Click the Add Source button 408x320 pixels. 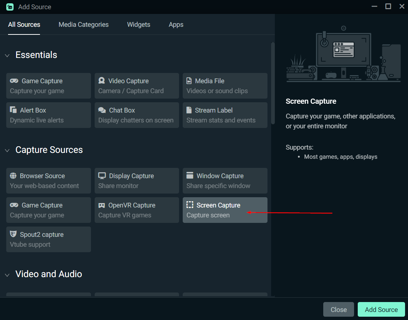[381, 309]
